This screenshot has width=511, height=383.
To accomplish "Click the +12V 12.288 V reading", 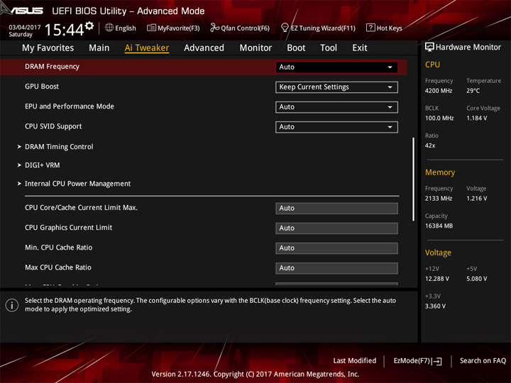I will tap(437, 279).
